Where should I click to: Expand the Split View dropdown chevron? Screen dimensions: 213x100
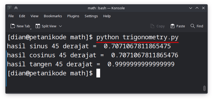tap(60, 26)
